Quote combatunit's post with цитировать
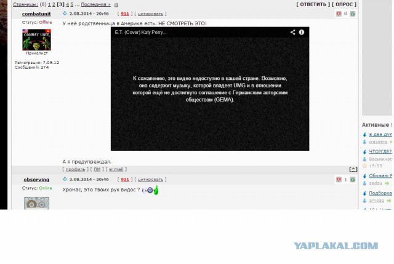 pyautogui.click(x=150, y=14)
